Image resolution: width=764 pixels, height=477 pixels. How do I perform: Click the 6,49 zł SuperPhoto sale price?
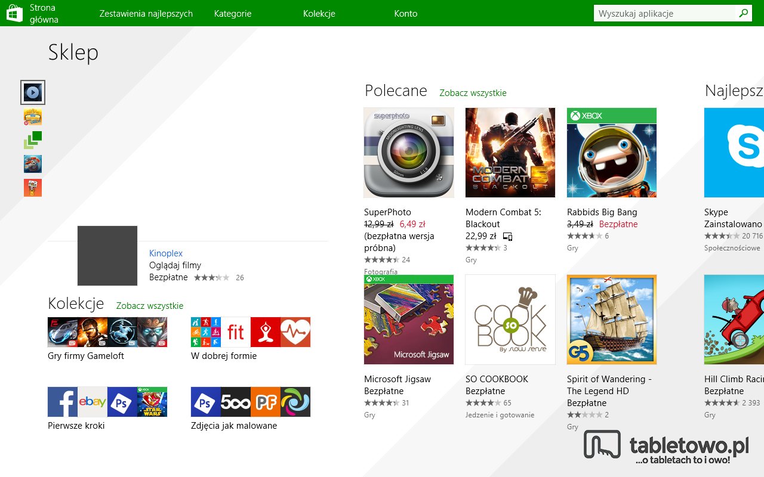pyautogui.click(x=412, y=224)
